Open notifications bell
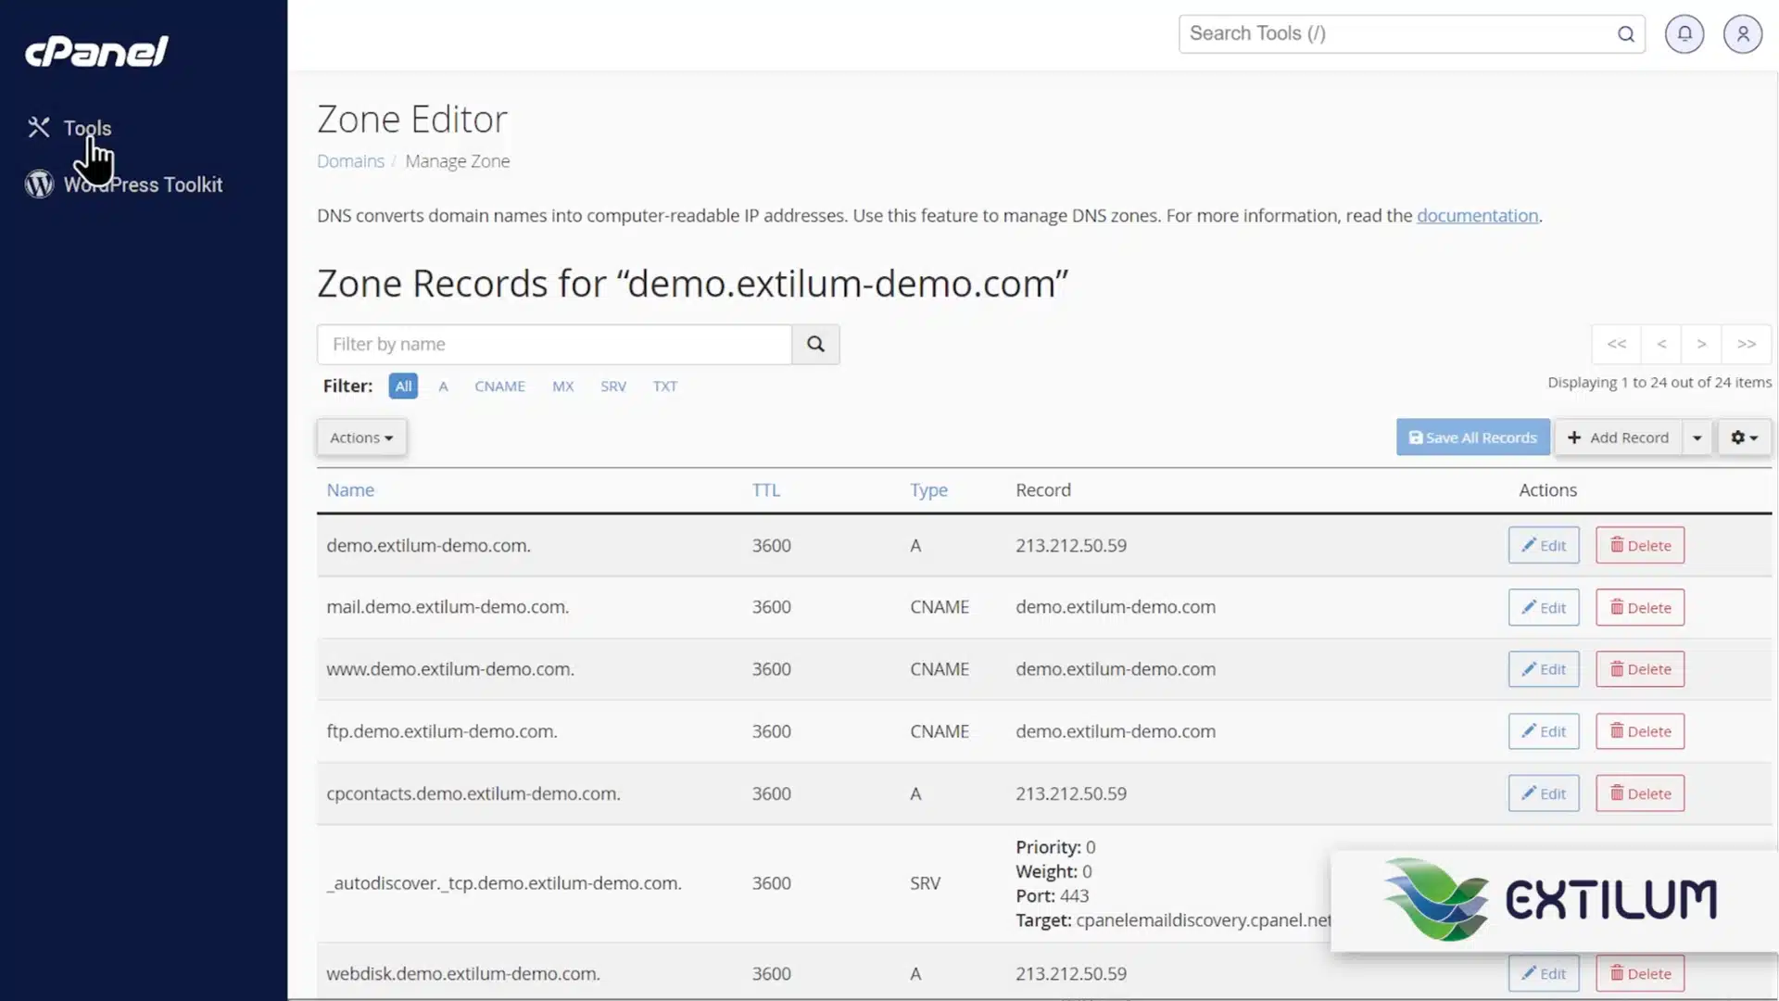 point(1684,34)
